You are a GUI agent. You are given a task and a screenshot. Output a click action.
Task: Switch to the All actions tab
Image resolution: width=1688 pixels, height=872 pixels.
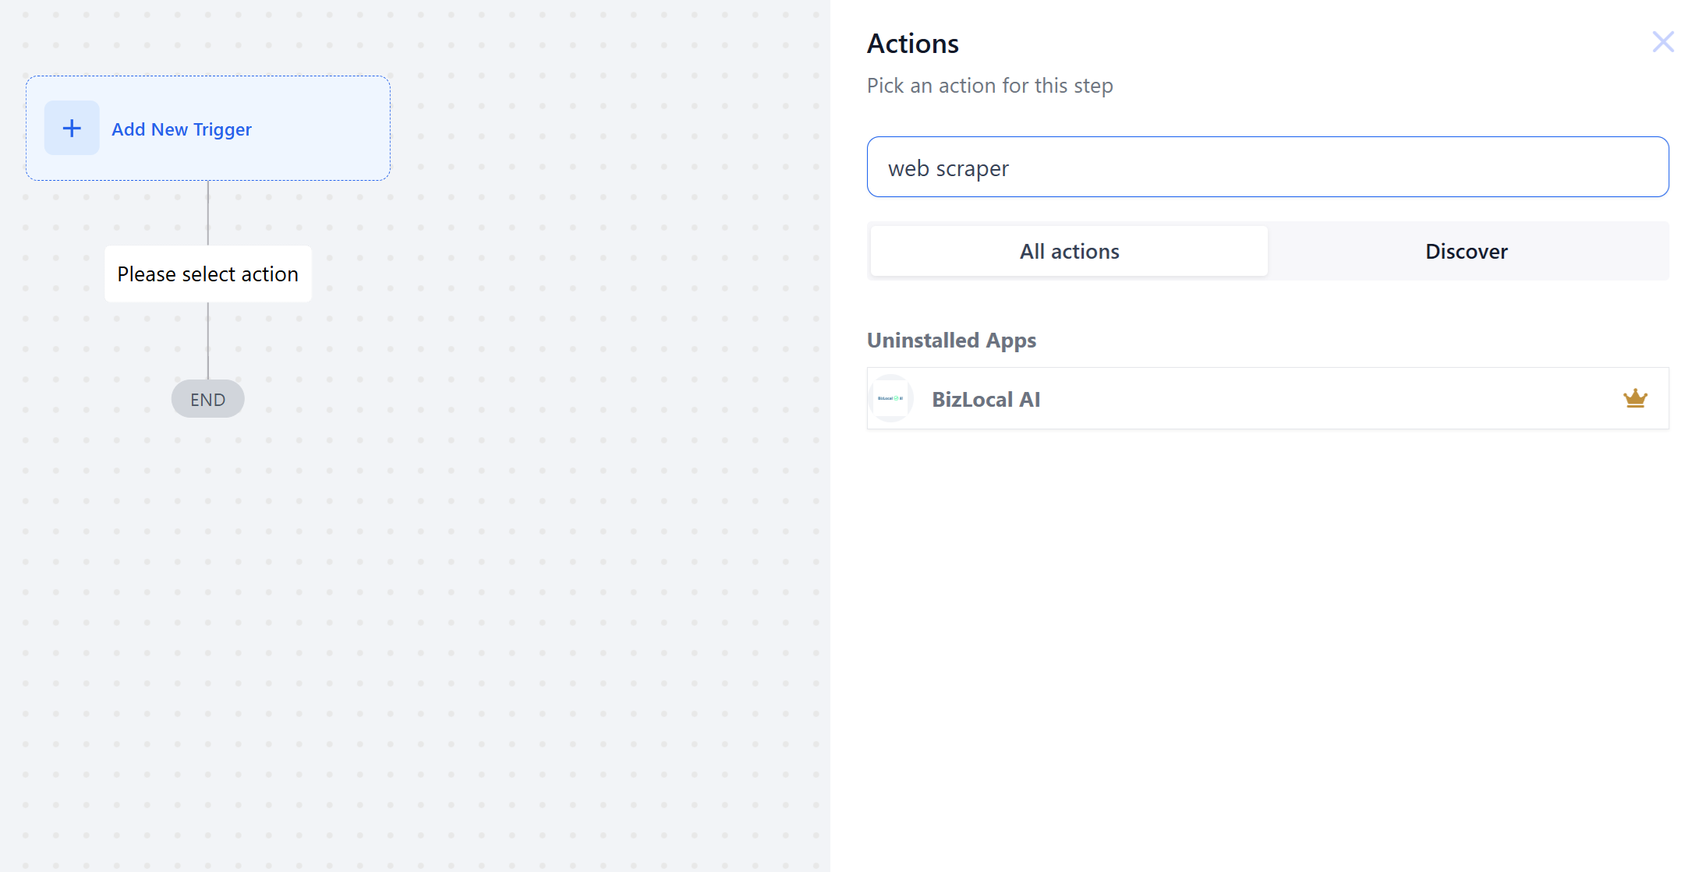click(x=1069, y=251)
